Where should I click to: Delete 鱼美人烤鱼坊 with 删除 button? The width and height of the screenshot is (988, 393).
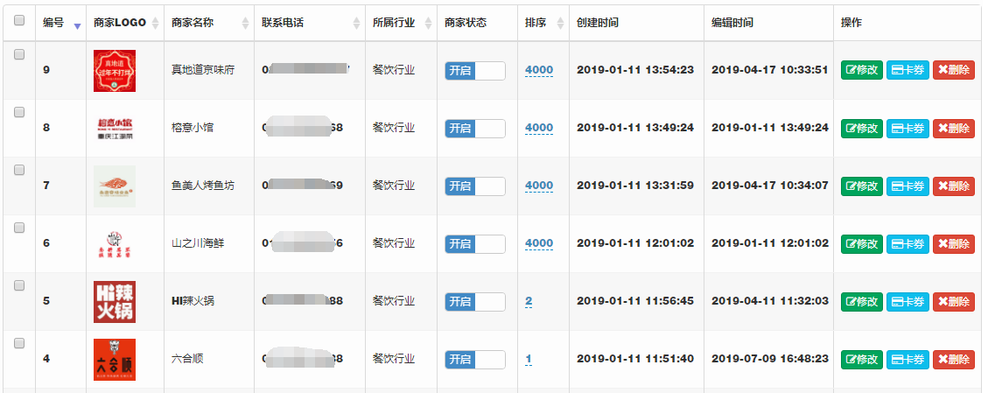point(953,186)
